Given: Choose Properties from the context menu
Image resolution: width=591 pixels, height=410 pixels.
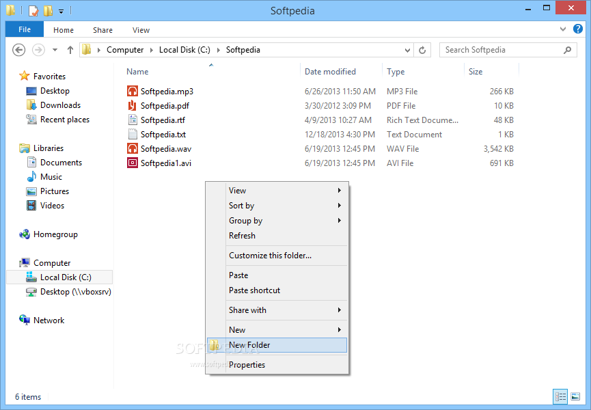Looking at the screenshot, I should pyautogui.click(x=277, y=364).
